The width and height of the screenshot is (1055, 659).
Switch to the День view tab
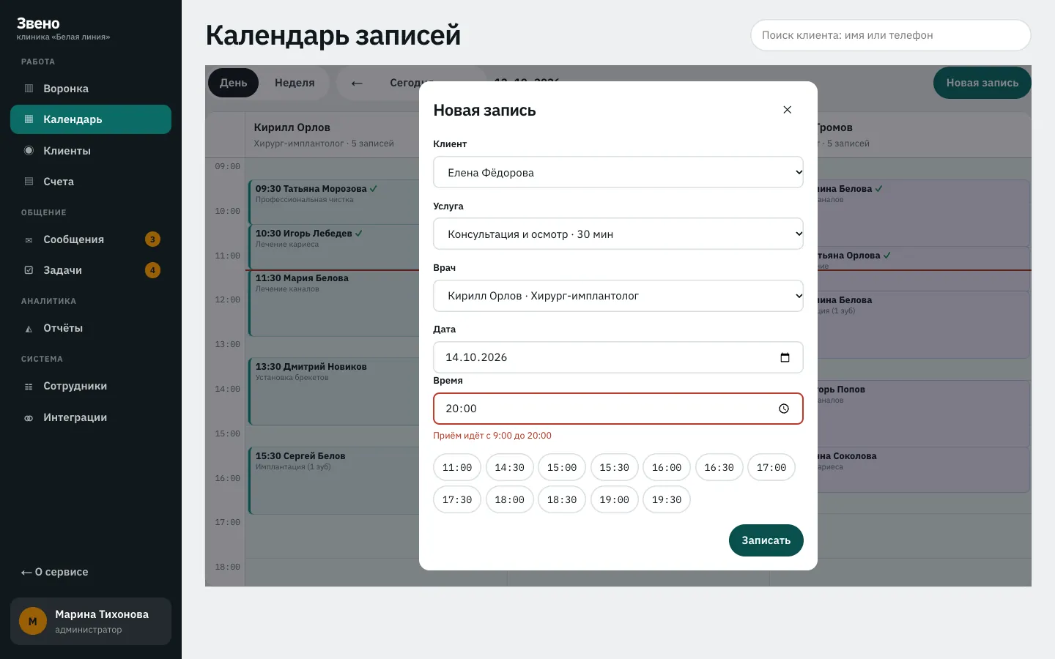click(233, 83)
